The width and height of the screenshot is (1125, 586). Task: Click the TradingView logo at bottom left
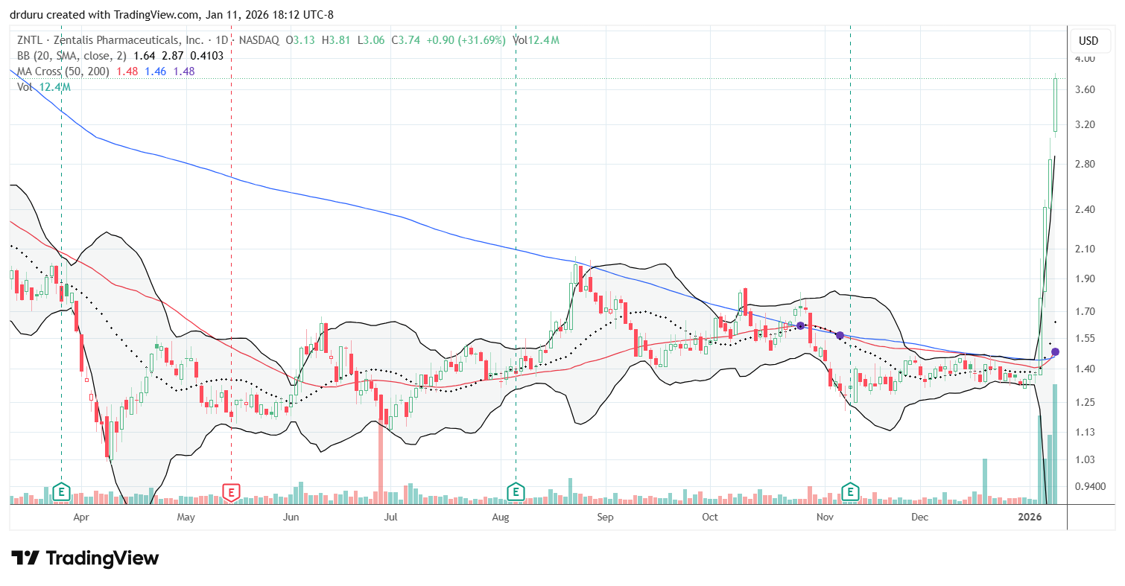click(x=85, y=558)
